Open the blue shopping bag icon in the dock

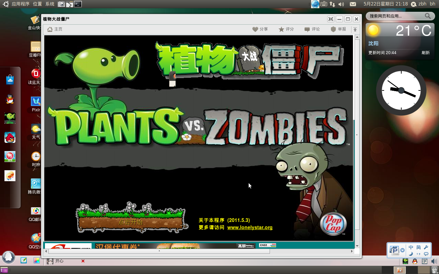point(10,80)
